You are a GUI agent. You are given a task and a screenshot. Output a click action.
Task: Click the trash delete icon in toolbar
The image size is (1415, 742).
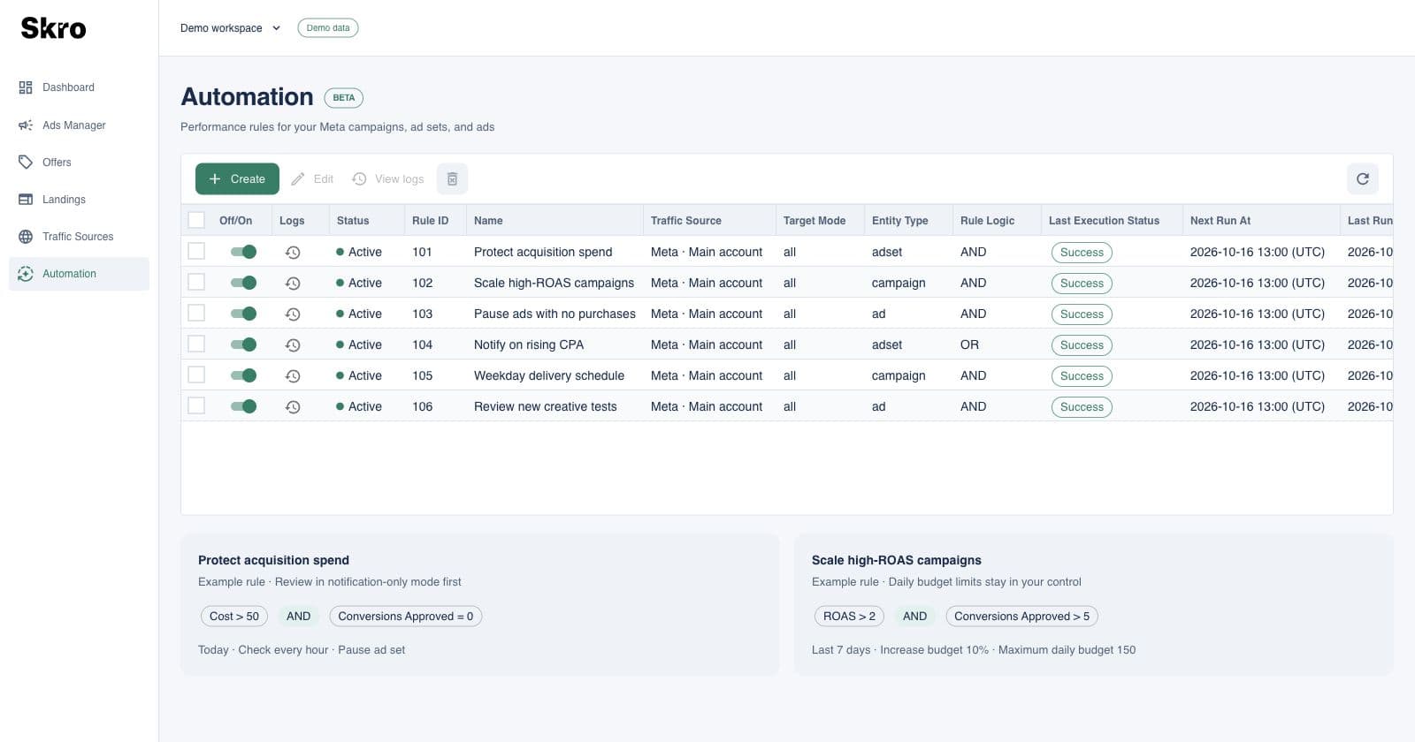pyautogui.click(x=452, y=179)
